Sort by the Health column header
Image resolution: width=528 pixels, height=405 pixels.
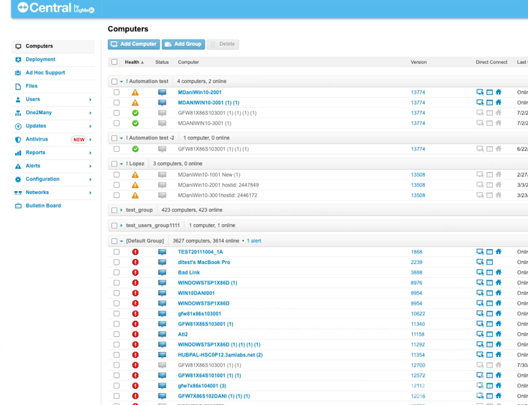click(x=133, y=62)
